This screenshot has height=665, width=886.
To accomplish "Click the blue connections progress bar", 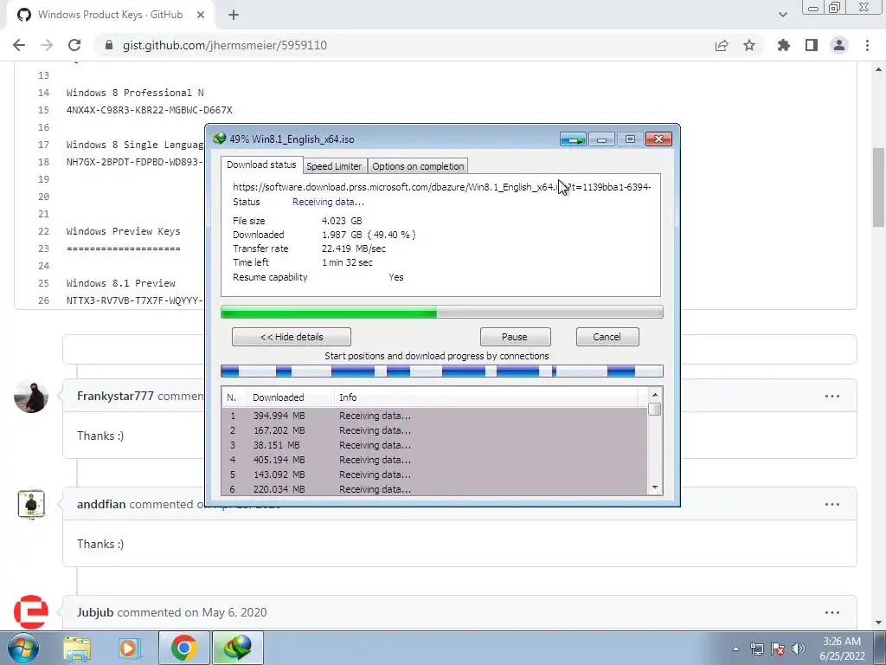I will coord(442,371).
